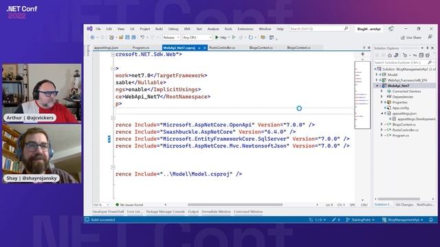Click the Search (Ctrl+Q) field
This screenshot has height=247, width=440.
319,29
